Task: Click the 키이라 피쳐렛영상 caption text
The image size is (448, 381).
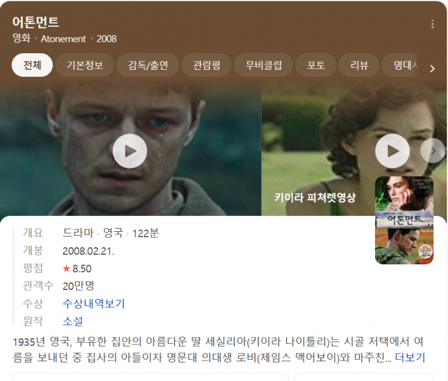Action: coord(315,197)
